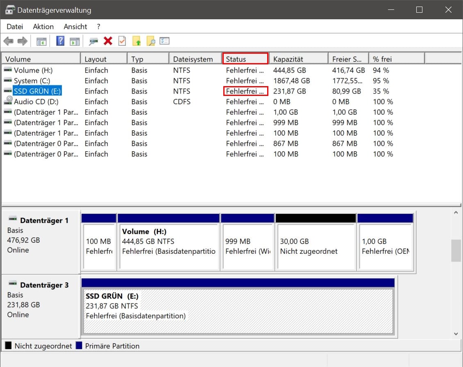Toggle the console tree pane icon
Screen dimensions: 463x367
(41, 41)
